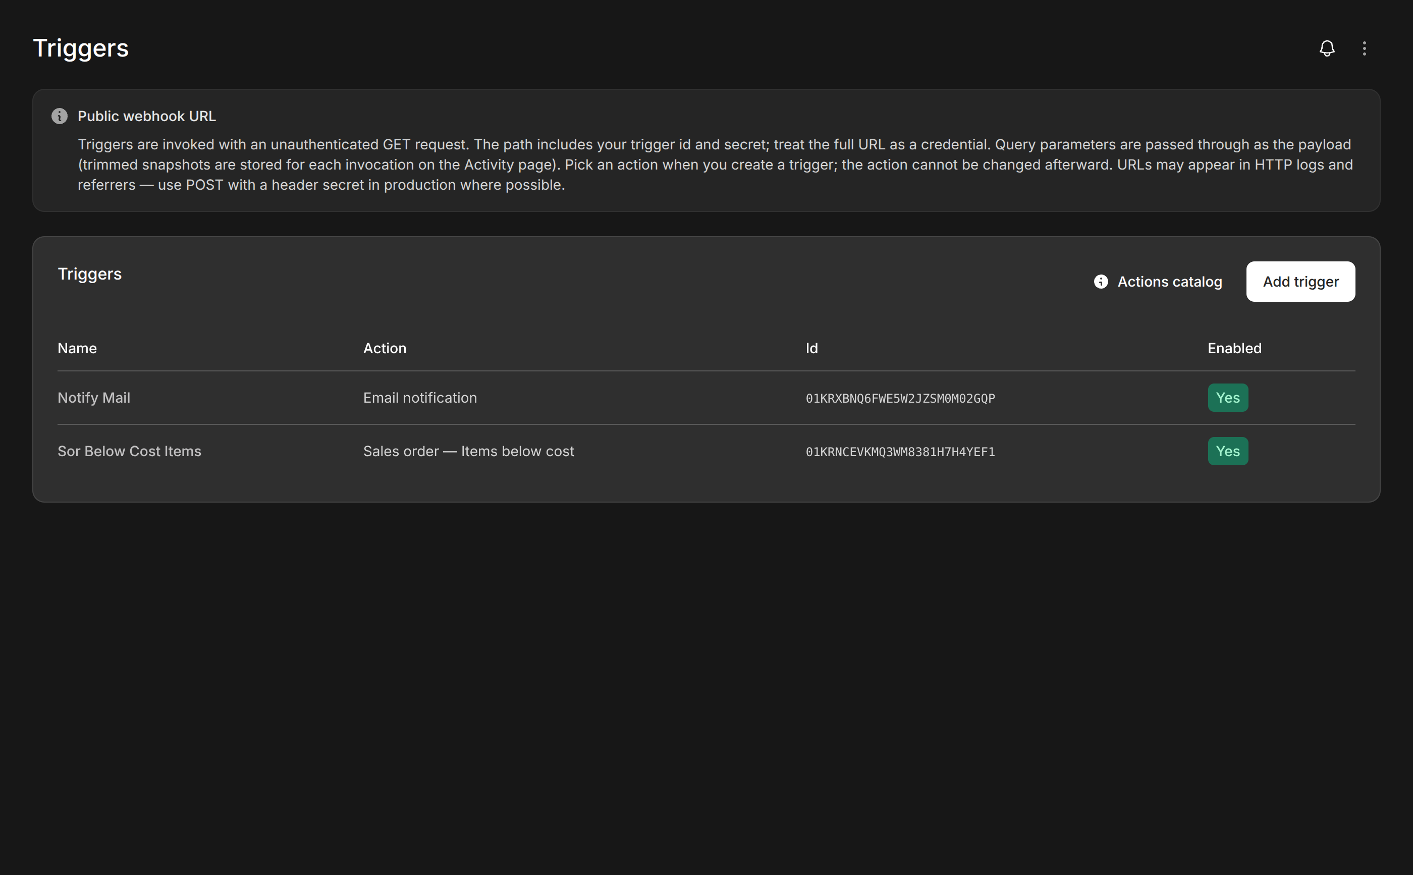Open the Notify Mail trigger

[94, 398]
